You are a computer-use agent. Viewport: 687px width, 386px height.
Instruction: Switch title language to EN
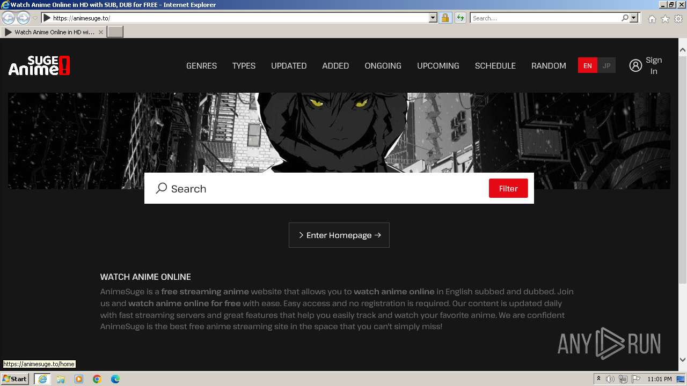point(588,65)
